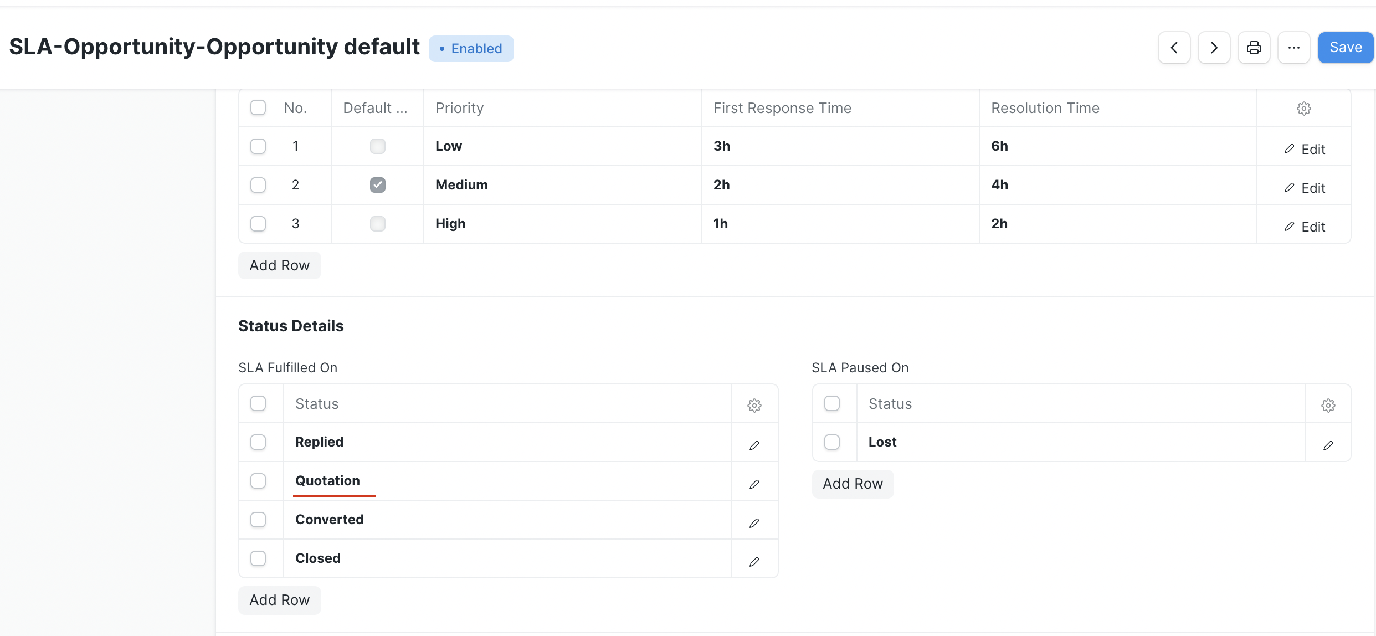Screen dimensions: 1376x636
Task: Open the priority table settings gear
Action: 1304,108
